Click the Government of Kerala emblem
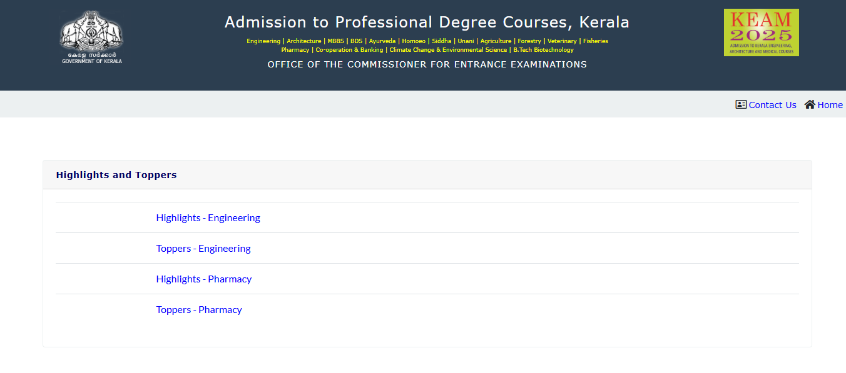The image size is (846, 373). coord(91,36)
